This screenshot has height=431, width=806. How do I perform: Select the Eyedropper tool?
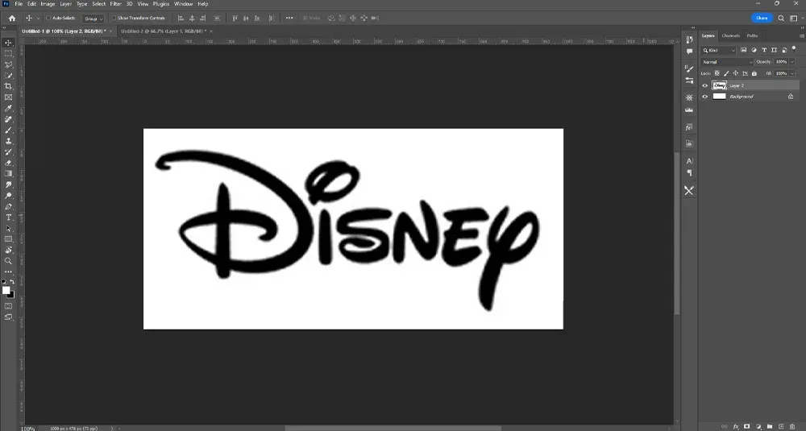[x=8, y=109]
